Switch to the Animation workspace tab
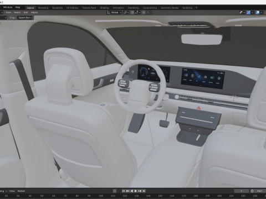This screenshot has height=199, width=266. point(119,8)
